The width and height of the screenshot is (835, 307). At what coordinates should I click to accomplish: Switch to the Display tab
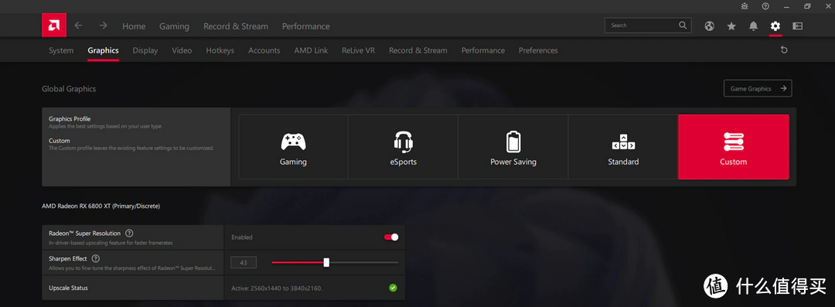click(x=145, y=50)
